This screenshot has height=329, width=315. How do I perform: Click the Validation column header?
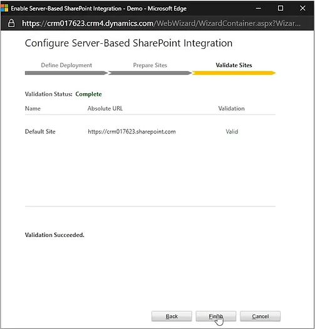tap(231, 108)
